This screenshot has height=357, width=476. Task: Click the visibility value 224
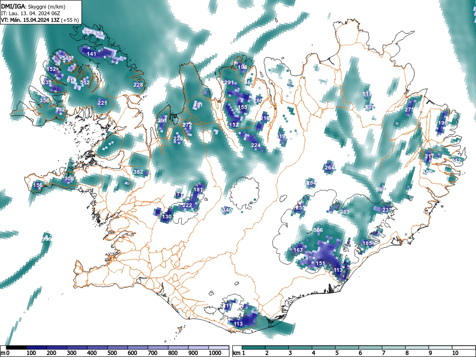click(x=256, y=145)
